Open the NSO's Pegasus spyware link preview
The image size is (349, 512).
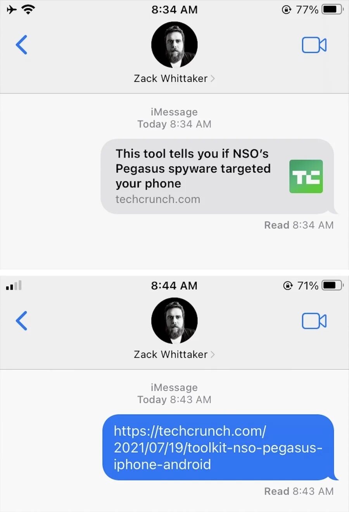[218, 176]
